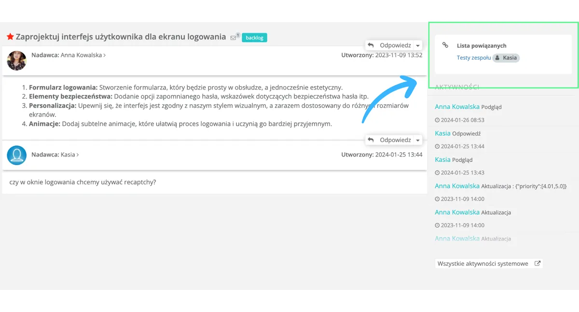Open Anna Kowalska in the Podgląd activity
Viewport: 579px width, 312px height.
457,106
